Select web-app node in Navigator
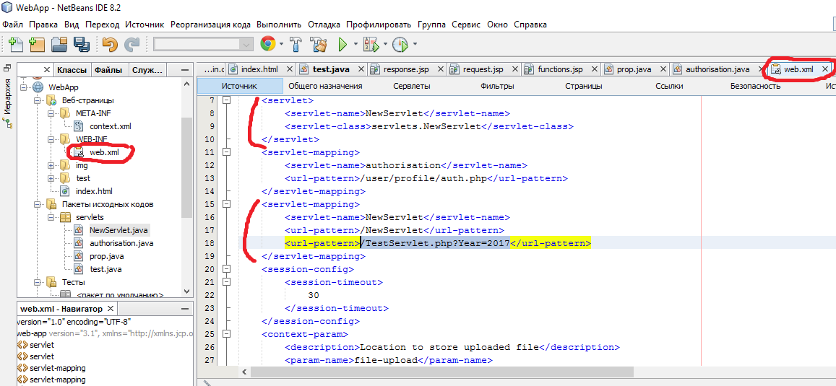836x386 pixels. (x=105, y=334)
